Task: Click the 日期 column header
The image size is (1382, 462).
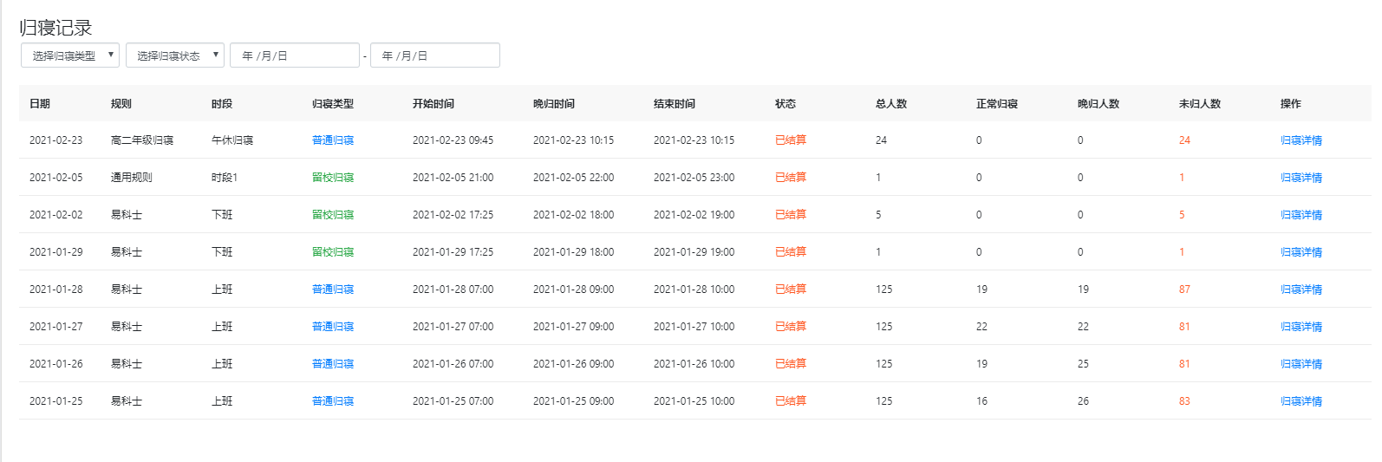Action: 40,104
